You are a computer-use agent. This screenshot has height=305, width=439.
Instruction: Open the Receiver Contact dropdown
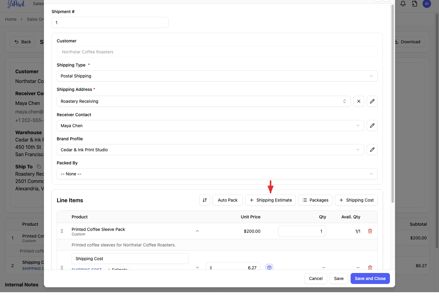(210, 125)
